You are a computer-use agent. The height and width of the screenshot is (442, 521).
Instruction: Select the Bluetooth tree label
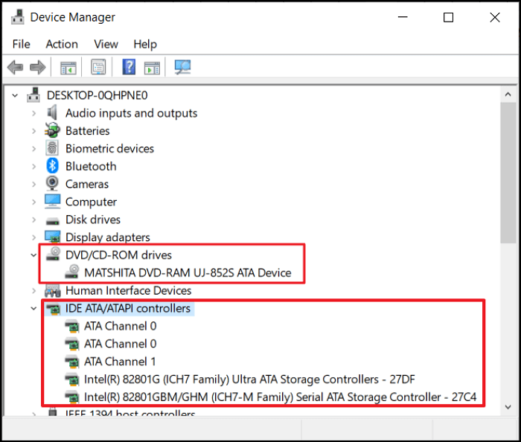(x=91, y=167)
